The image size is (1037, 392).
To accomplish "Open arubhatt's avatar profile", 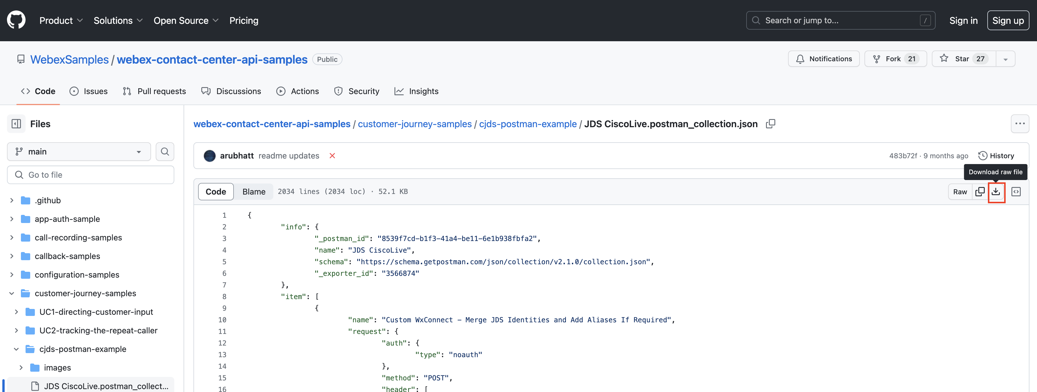I will 209,156.
